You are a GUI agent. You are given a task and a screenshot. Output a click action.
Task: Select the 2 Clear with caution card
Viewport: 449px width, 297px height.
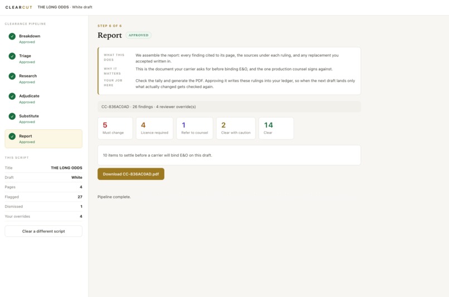tap(236, 128)
